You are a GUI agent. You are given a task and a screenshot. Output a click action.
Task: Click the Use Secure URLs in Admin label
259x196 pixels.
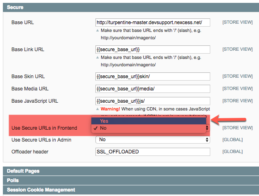point(41,140)
